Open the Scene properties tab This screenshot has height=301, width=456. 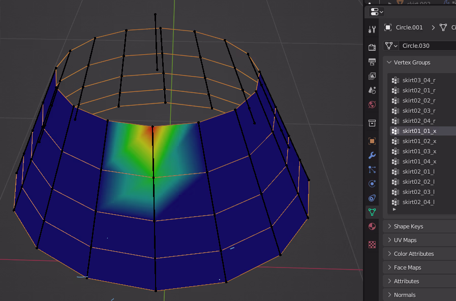pos(372,90)
